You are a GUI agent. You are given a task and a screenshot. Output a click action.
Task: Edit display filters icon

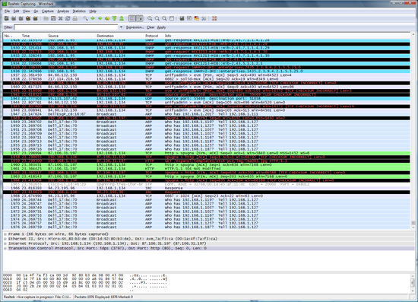coord(189,18)
